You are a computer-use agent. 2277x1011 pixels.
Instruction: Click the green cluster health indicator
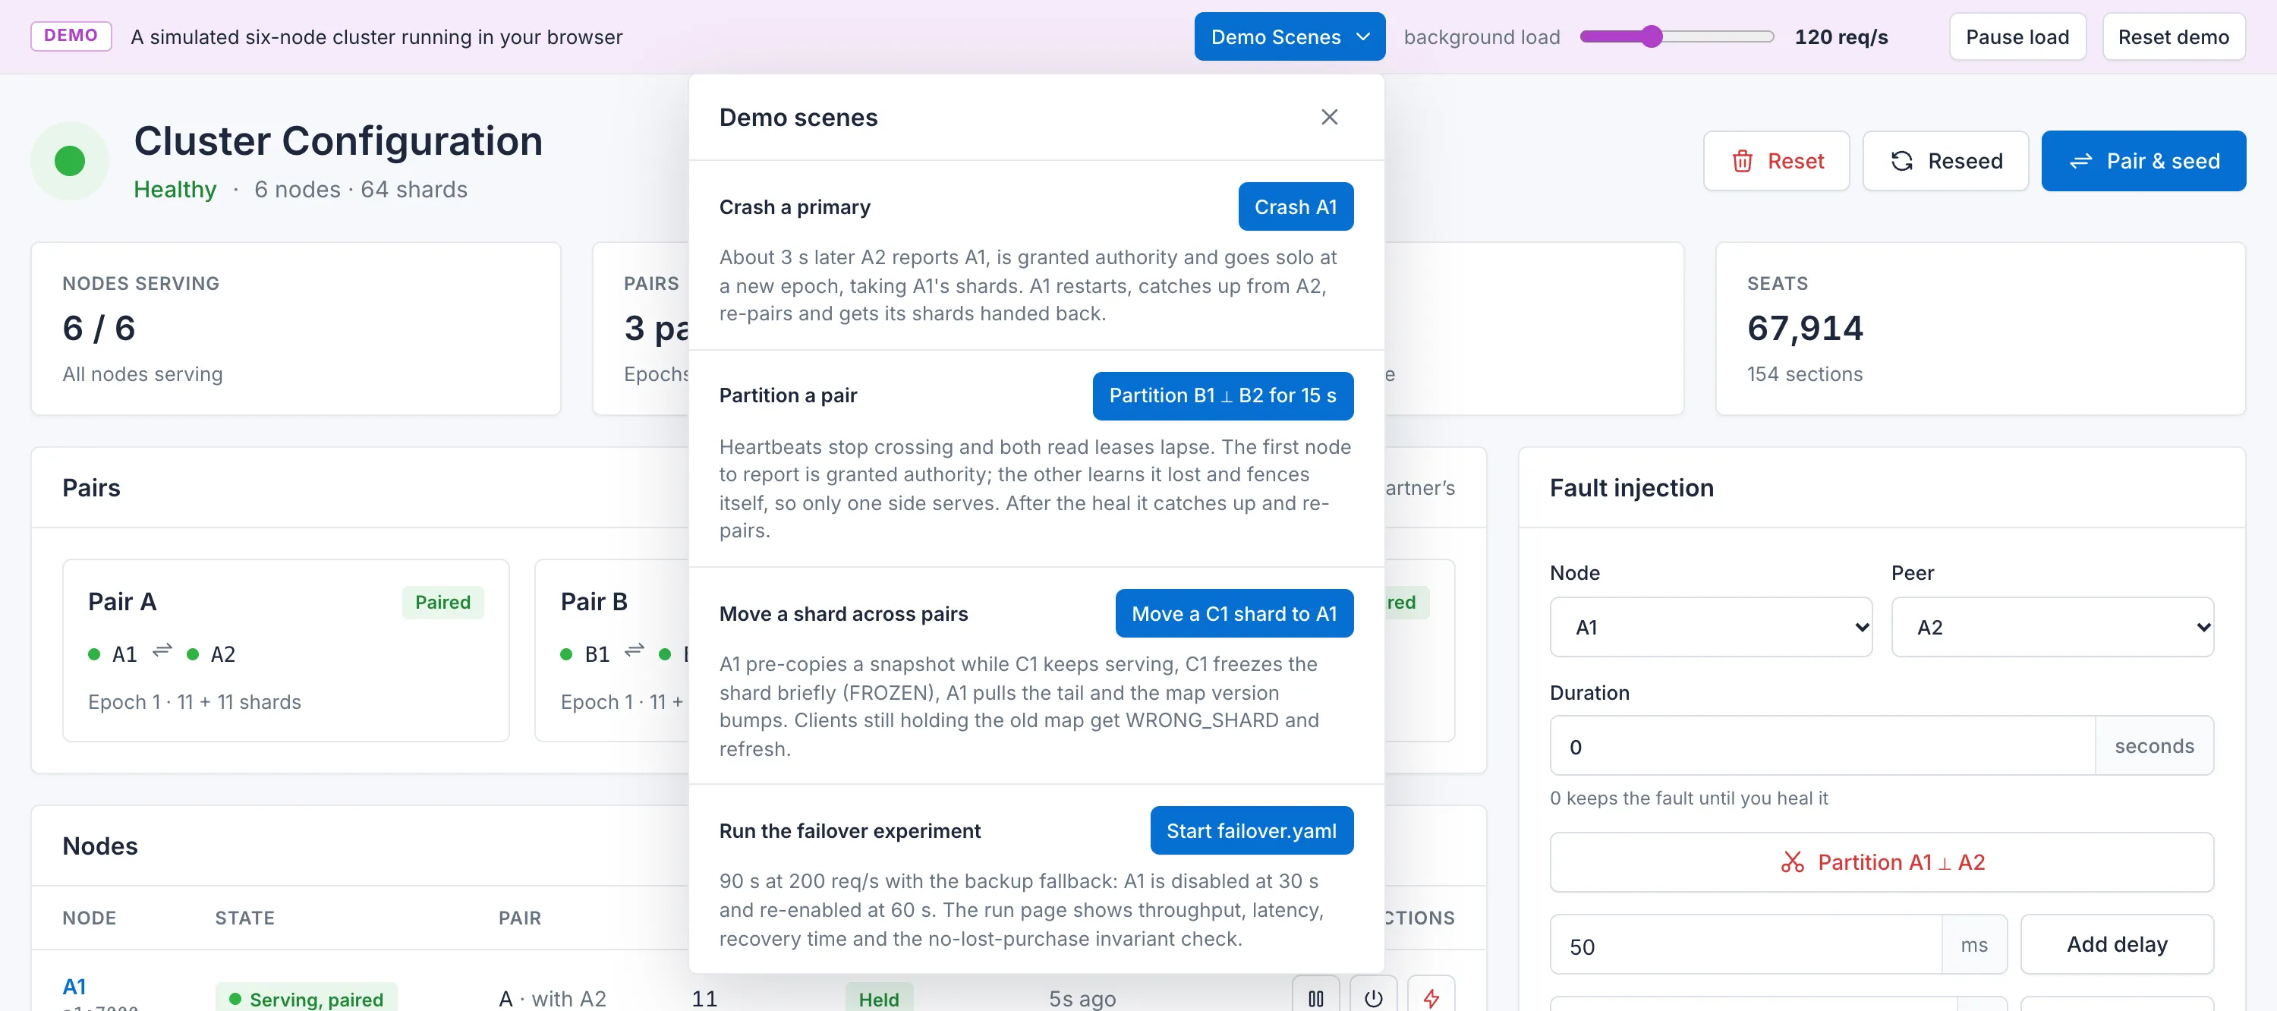tap(70, 161)
